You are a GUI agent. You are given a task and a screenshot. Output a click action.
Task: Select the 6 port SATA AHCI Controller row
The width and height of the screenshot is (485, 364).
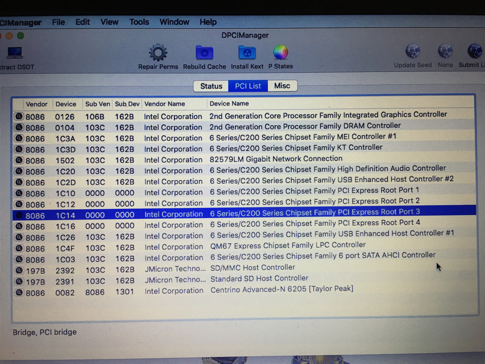coord(244,258)
